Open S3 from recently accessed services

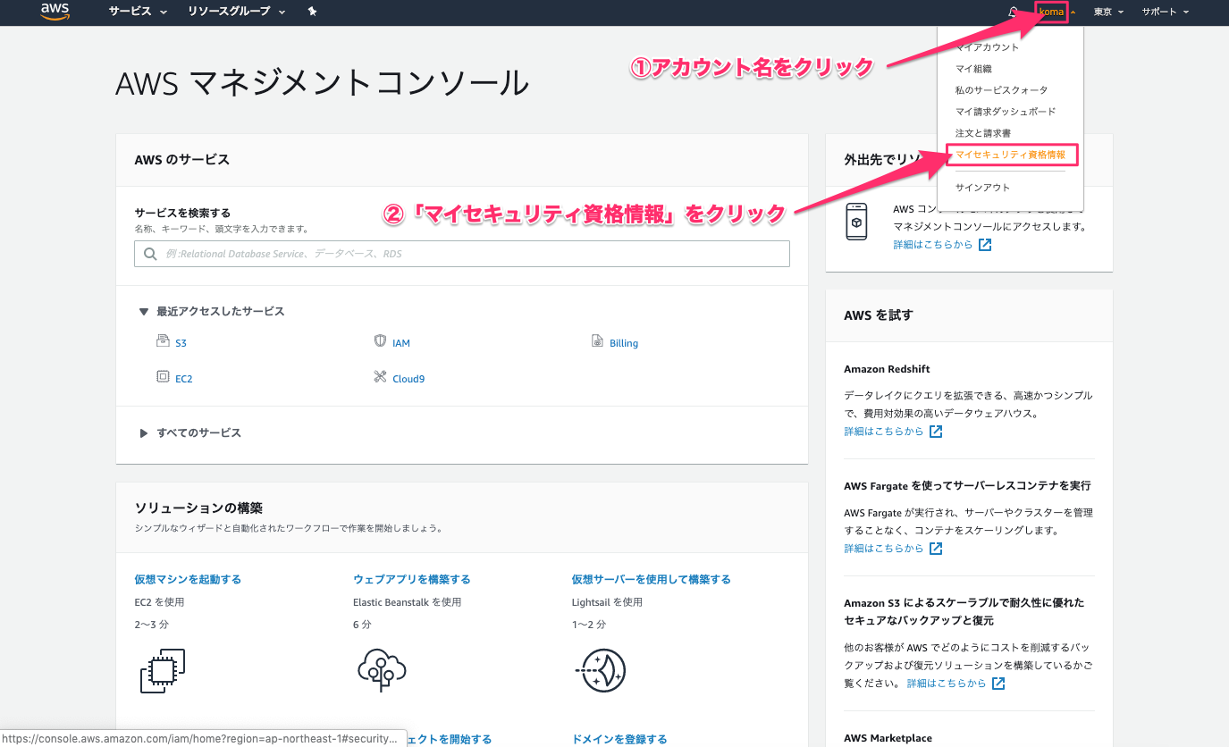pyautogui.click(x=181, y=343)
